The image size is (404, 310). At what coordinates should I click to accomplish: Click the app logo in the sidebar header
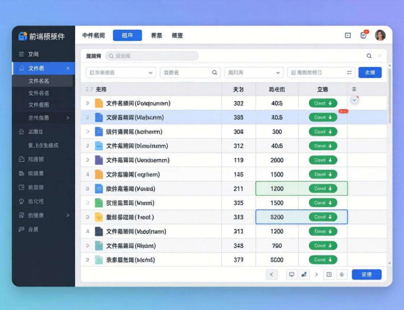pyautogui.click(x=23, y=36)
